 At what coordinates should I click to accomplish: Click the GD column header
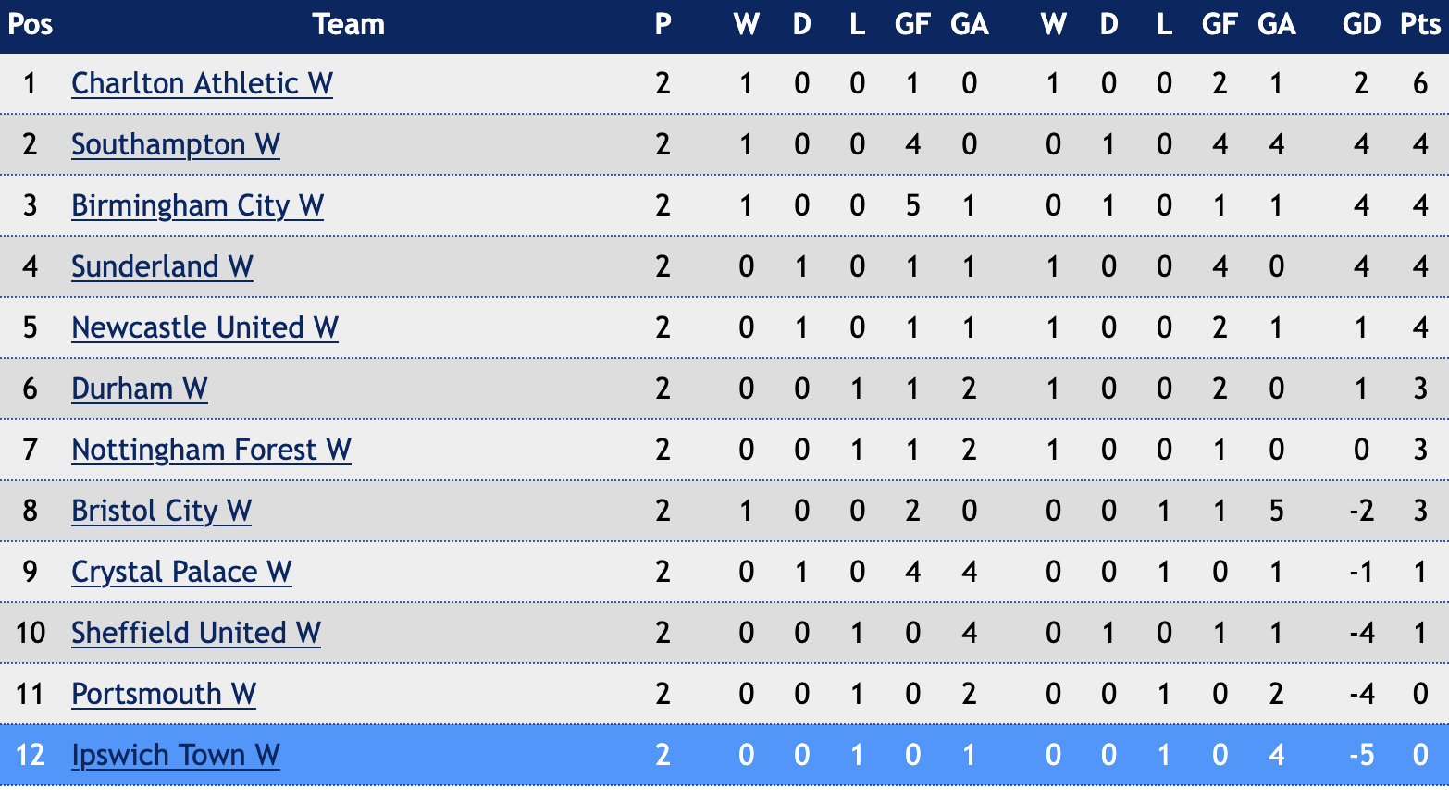[1361, 24]
